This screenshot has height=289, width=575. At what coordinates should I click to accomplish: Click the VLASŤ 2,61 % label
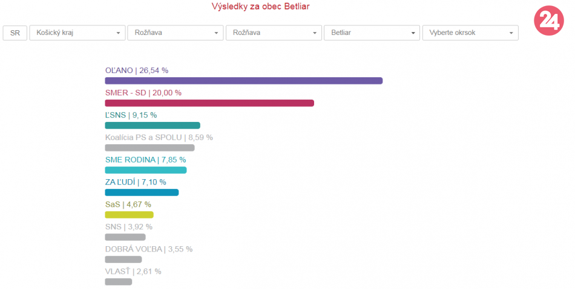pyautogui.click(x=133, y=272)
